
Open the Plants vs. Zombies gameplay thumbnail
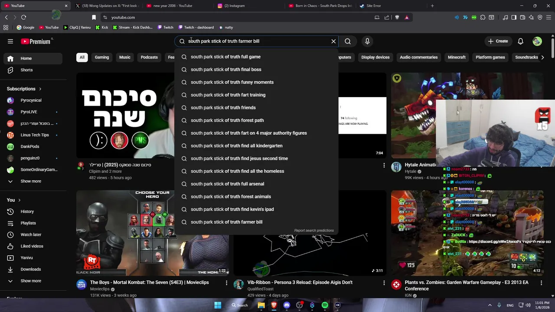click(x=467, y=232)
